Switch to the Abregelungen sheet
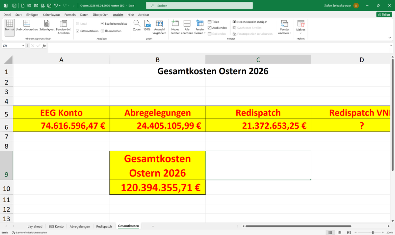Screen dimensions: 395x235 [x=80, y=226]
